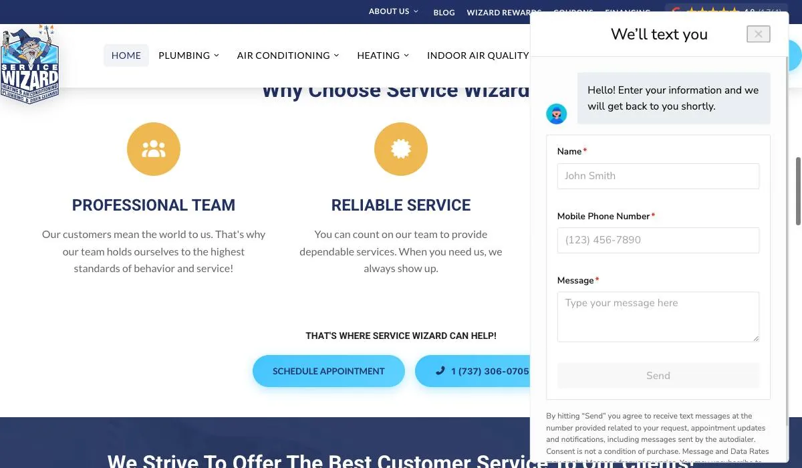This screenshot has width=802, height=468.
Task: Open the Wizard Rewards link
Action: [504, 12]
